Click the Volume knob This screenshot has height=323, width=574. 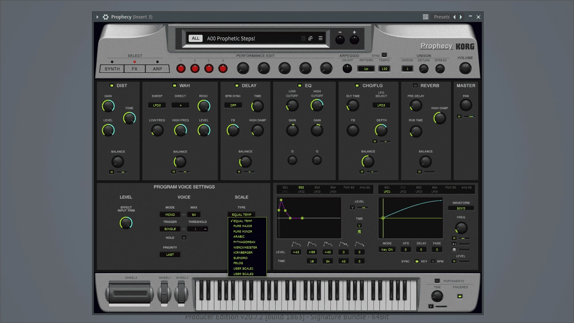point(465,68)
